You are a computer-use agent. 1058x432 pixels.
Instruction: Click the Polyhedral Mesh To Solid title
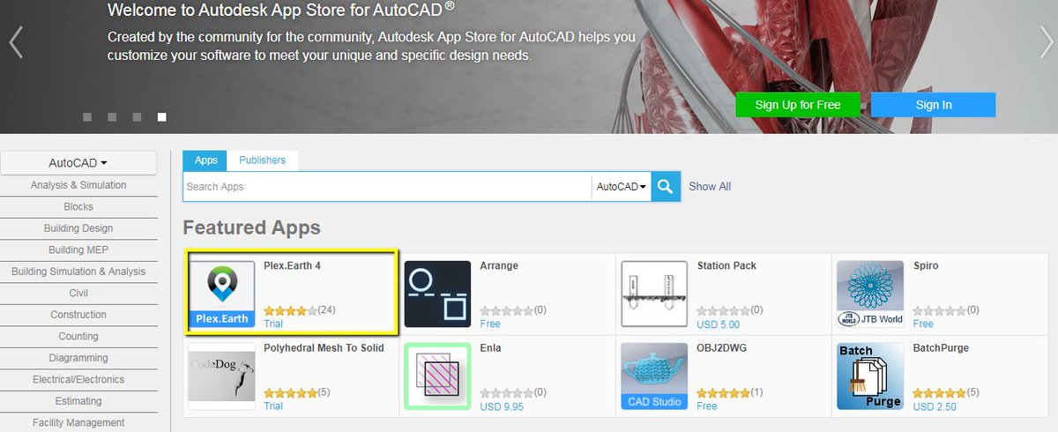324,348
